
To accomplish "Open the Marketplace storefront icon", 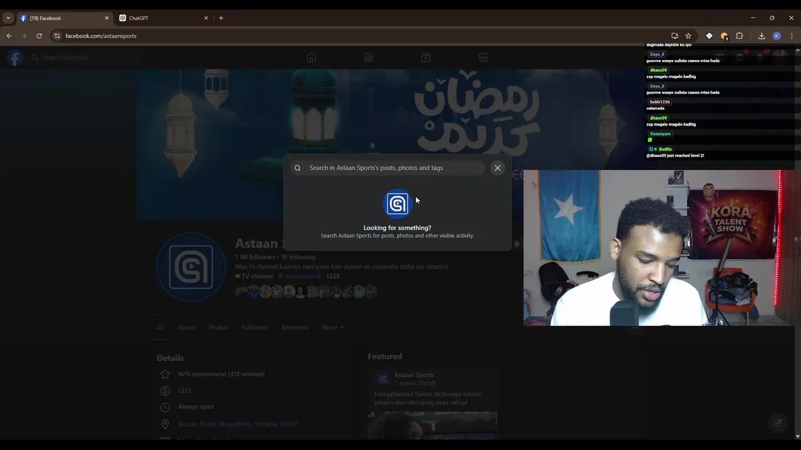I will pos(483,57).
